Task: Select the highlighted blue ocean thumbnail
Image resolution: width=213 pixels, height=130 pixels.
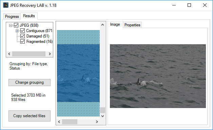Action: tap(78, 73)
